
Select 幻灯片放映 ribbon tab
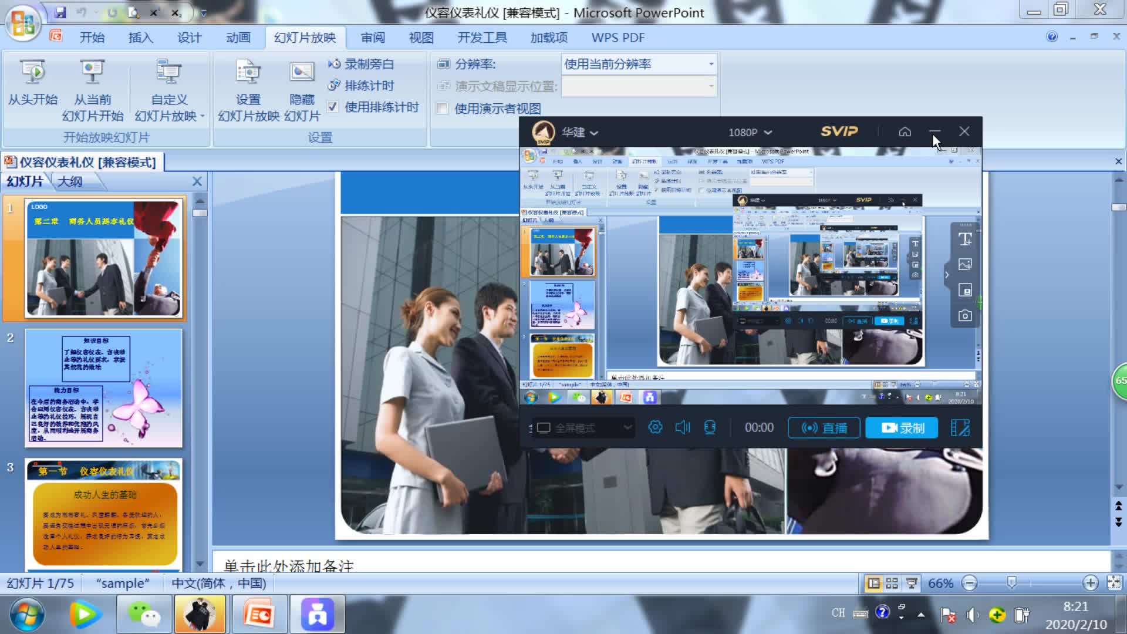305,37
